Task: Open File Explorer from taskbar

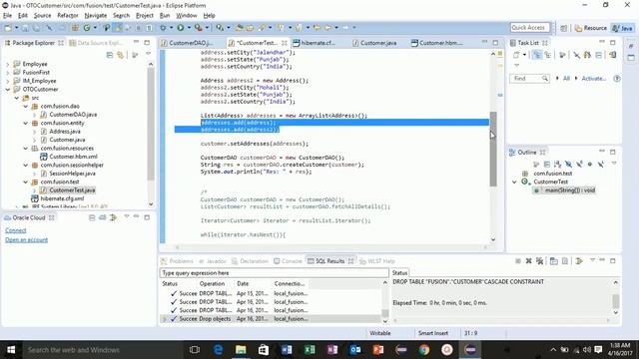Action: pyautogui.click(x=241, y=350)
